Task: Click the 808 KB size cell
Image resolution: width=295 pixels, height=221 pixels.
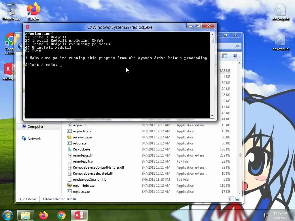Action: 225,71
